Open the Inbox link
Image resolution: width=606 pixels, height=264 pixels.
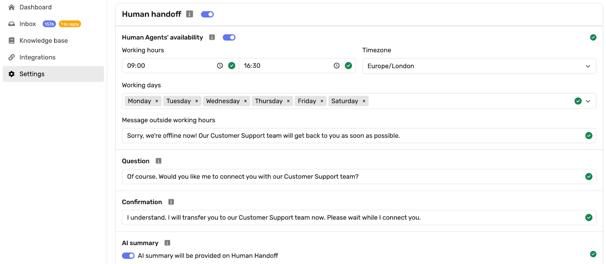coord(28,24)
